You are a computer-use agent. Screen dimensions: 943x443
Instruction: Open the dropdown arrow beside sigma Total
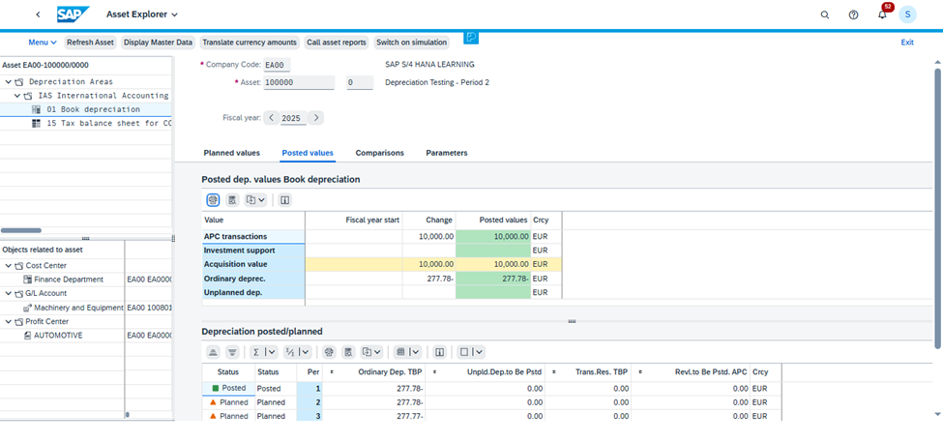coord(271,352)
